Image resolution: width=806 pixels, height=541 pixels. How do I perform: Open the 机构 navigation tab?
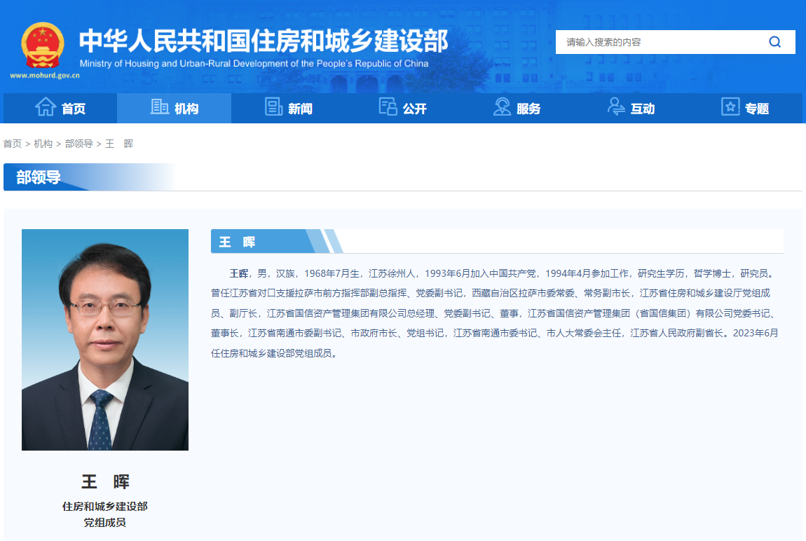point(175,109)
